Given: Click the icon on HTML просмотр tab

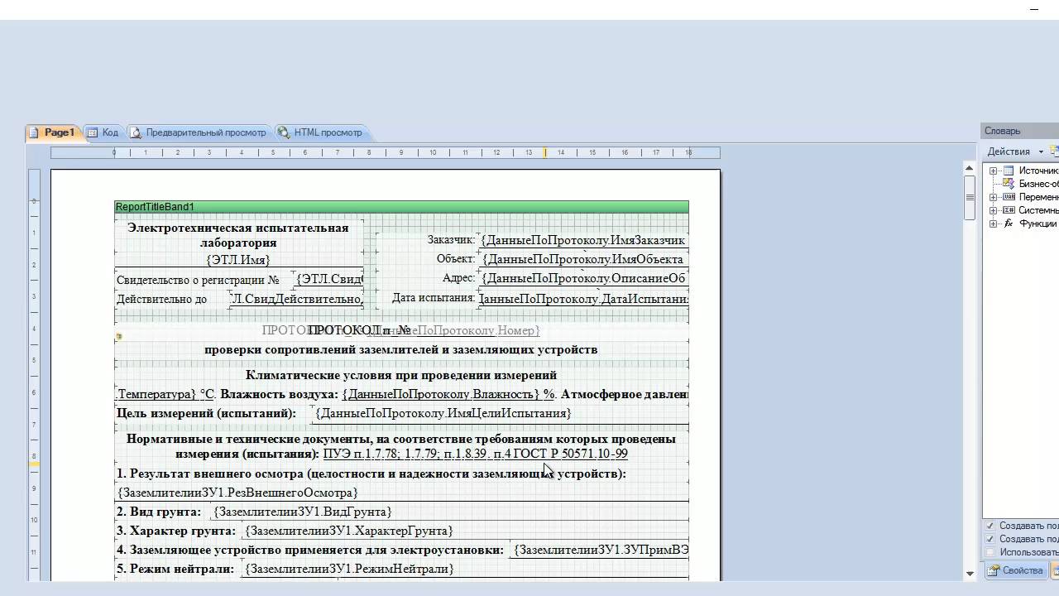Looking at the screenshot, I should 284,132.
